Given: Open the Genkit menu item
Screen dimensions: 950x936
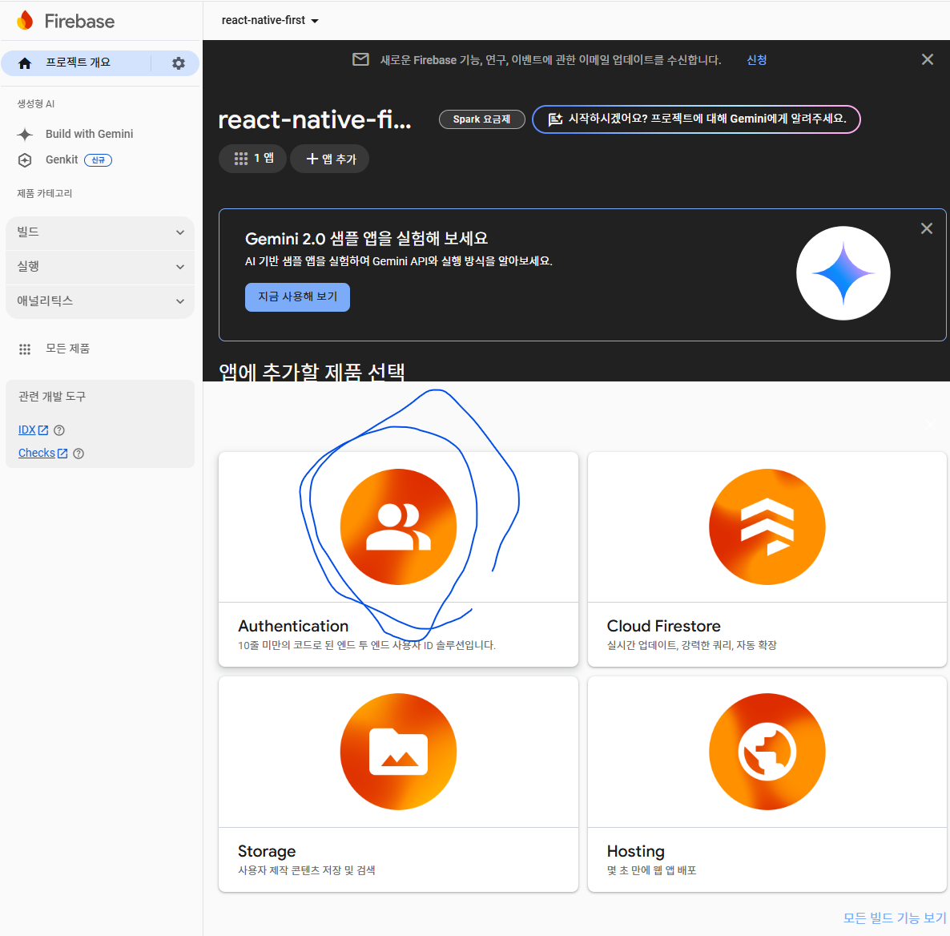Looking at the screenshot, I should pyautogui.click(x=62, y=159).
